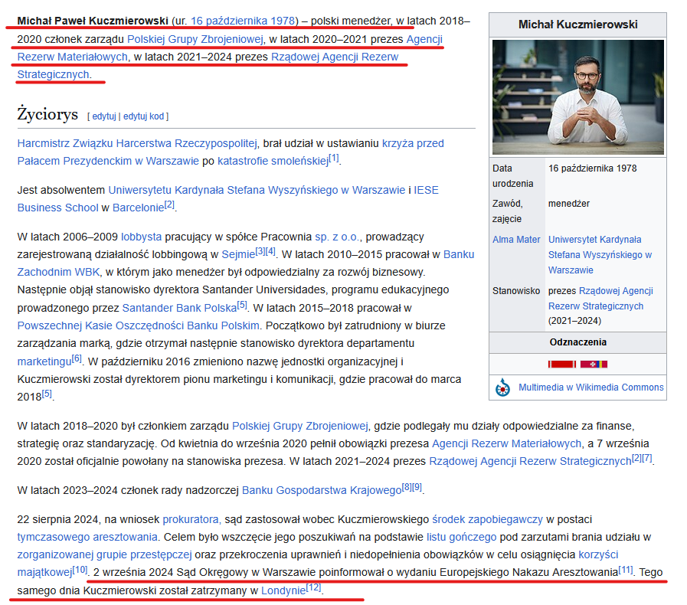Screen dimensions: 687x605
Task: Click footnote reference [7]
Action: click(x=647, y=458)
